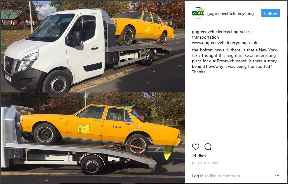Click the www.gogreenvehiclerecycling.co.uk caption text
The width and height of the screenshot is (288, 184).
click(224, 43)
